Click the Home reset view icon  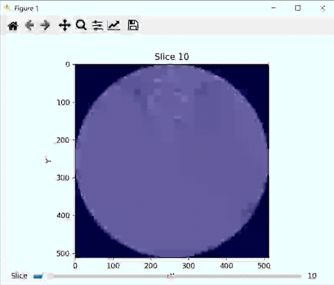13,26
